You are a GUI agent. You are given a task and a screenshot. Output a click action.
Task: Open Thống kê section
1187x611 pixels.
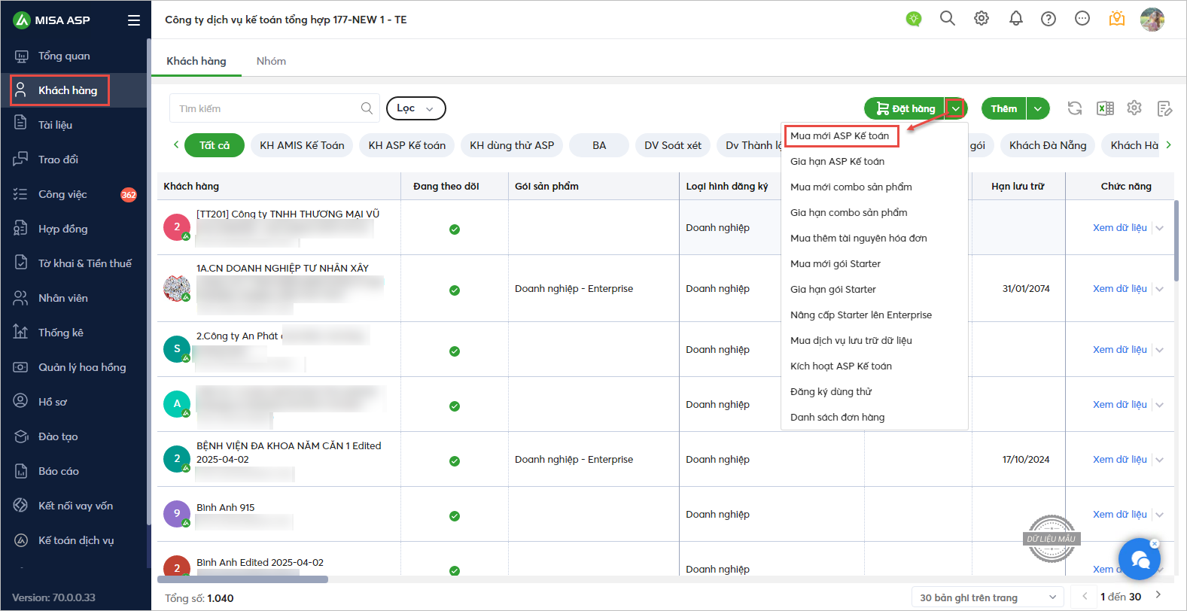pyautogui.click(x=60, y=333)
